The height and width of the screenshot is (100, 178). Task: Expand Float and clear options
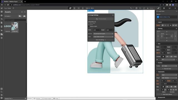point(167,69)
